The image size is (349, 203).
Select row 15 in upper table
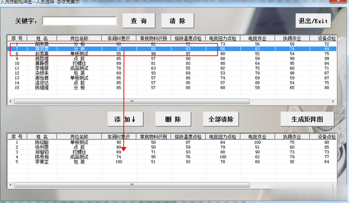point(172,88)
